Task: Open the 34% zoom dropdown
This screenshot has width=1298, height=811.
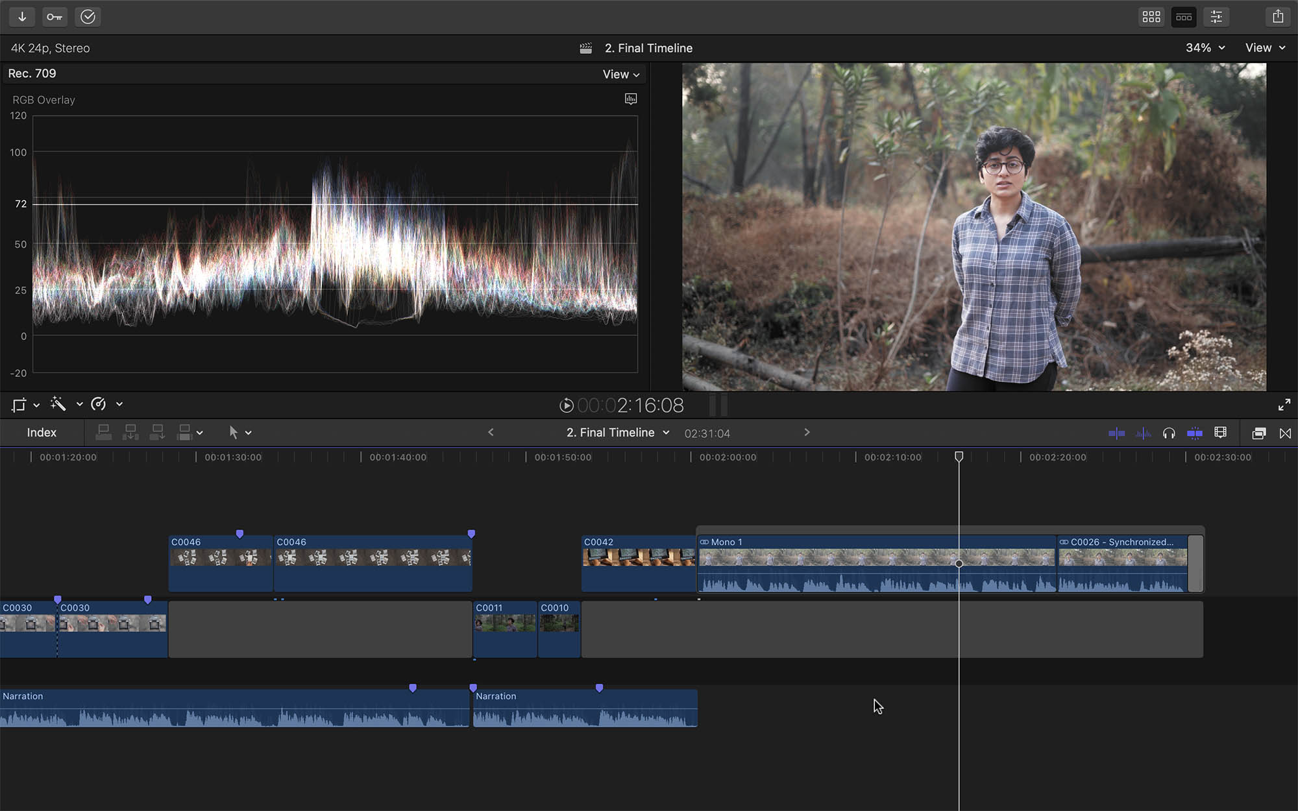Action: (1205, 48)
